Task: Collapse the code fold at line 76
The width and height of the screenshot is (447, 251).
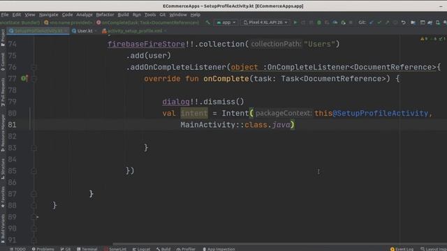Action: coord(34,68)
